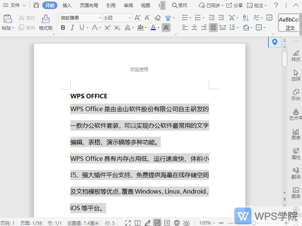Viewport: 302px width, 226px height.
Task: Switch to the 插入 ribbon tab
Action: (67, 5)
